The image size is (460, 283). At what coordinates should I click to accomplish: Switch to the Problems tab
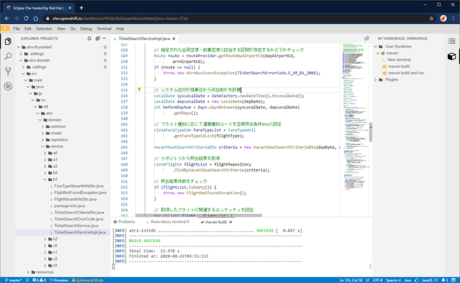pyautogui.click(x=124, y=222)
